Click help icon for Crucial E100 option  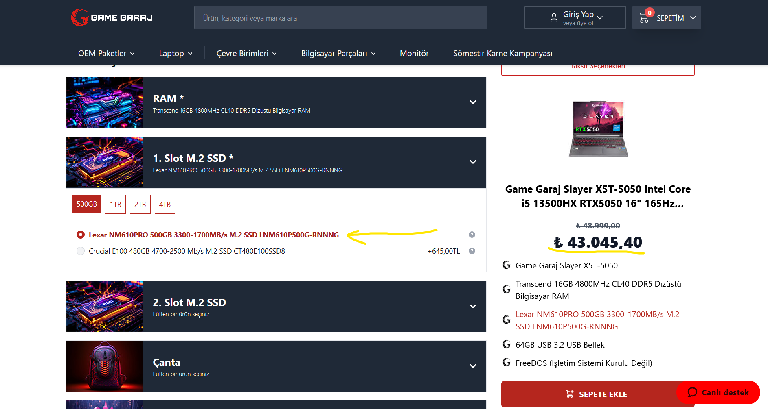pyautogui.click(x=472, y=251)
